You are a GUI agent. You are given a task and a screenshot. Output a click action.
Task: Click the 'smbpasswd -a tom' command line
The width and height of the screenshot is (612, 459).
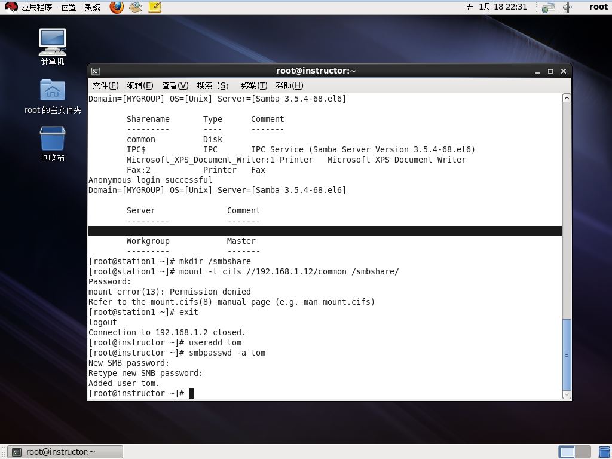[x=177, y=353]
